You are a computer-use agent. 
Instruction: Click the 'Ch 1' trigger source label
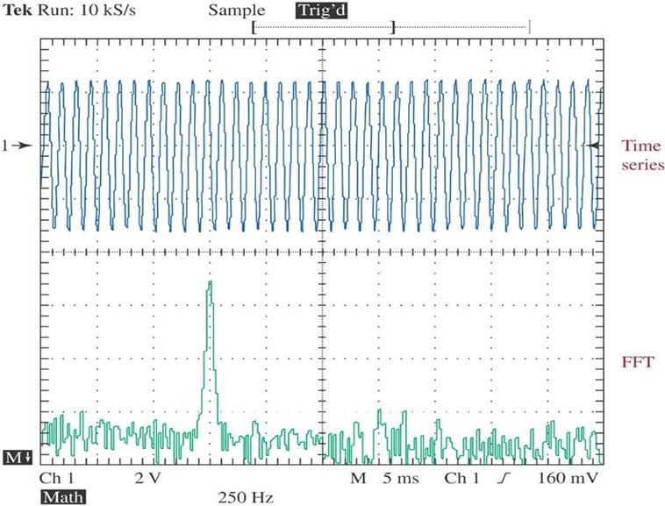point(461,479)
